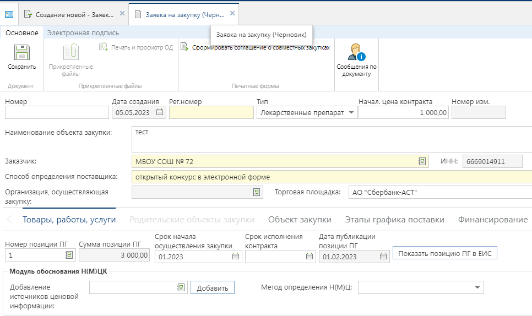Open the Дата создания calendar picker
The width and height of the screenshot is (532, 316).
pyautogui.click(x=160, y=112)
